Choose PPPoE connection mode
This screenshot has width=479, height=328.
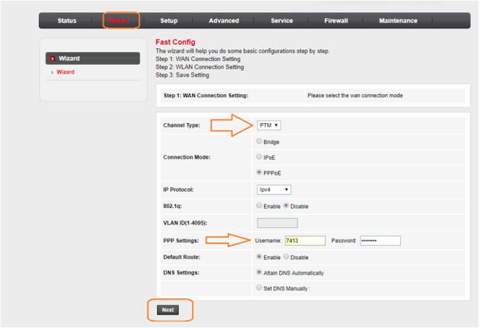259,172
